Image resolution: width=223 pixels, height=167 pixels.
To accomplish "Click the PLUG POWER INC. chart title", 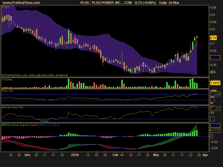I will (x=106, y=3).
